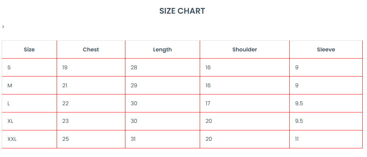Select the Length column header

[162, 50]
